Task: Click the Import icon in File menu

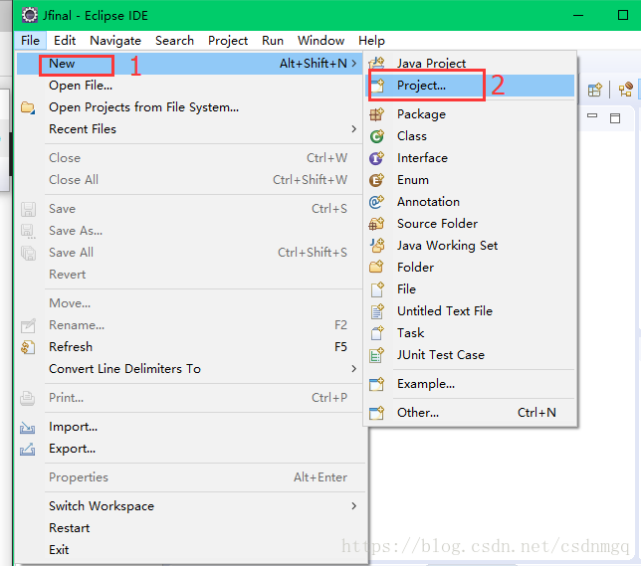Action: click(28, 428)
